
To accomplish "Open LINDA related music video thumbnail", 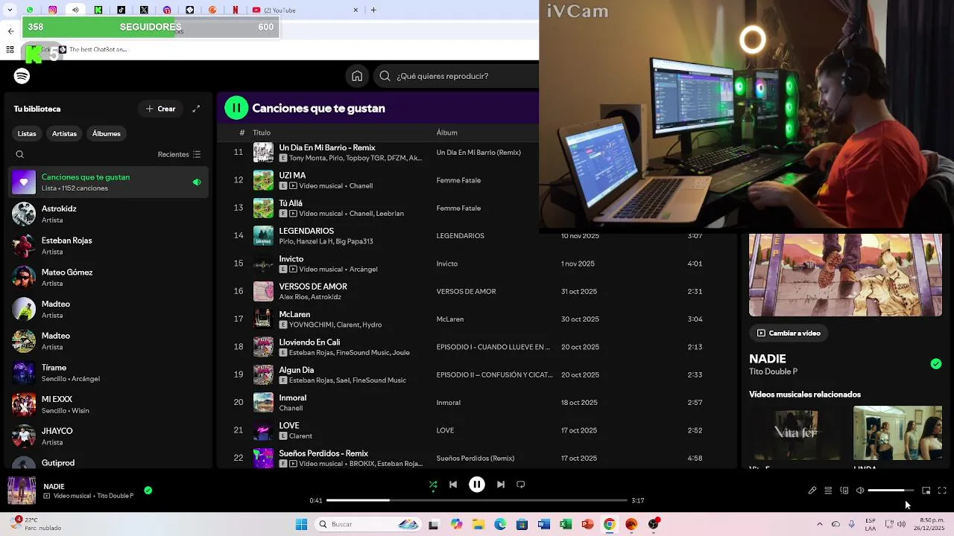I will 897,433.
